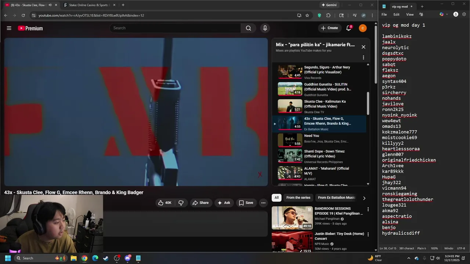Play 'Guddhist Gunatita - SULITIN' from playlist
Image resolution: width=470 pixels, height=264 pixels.
tap(319, 89)
